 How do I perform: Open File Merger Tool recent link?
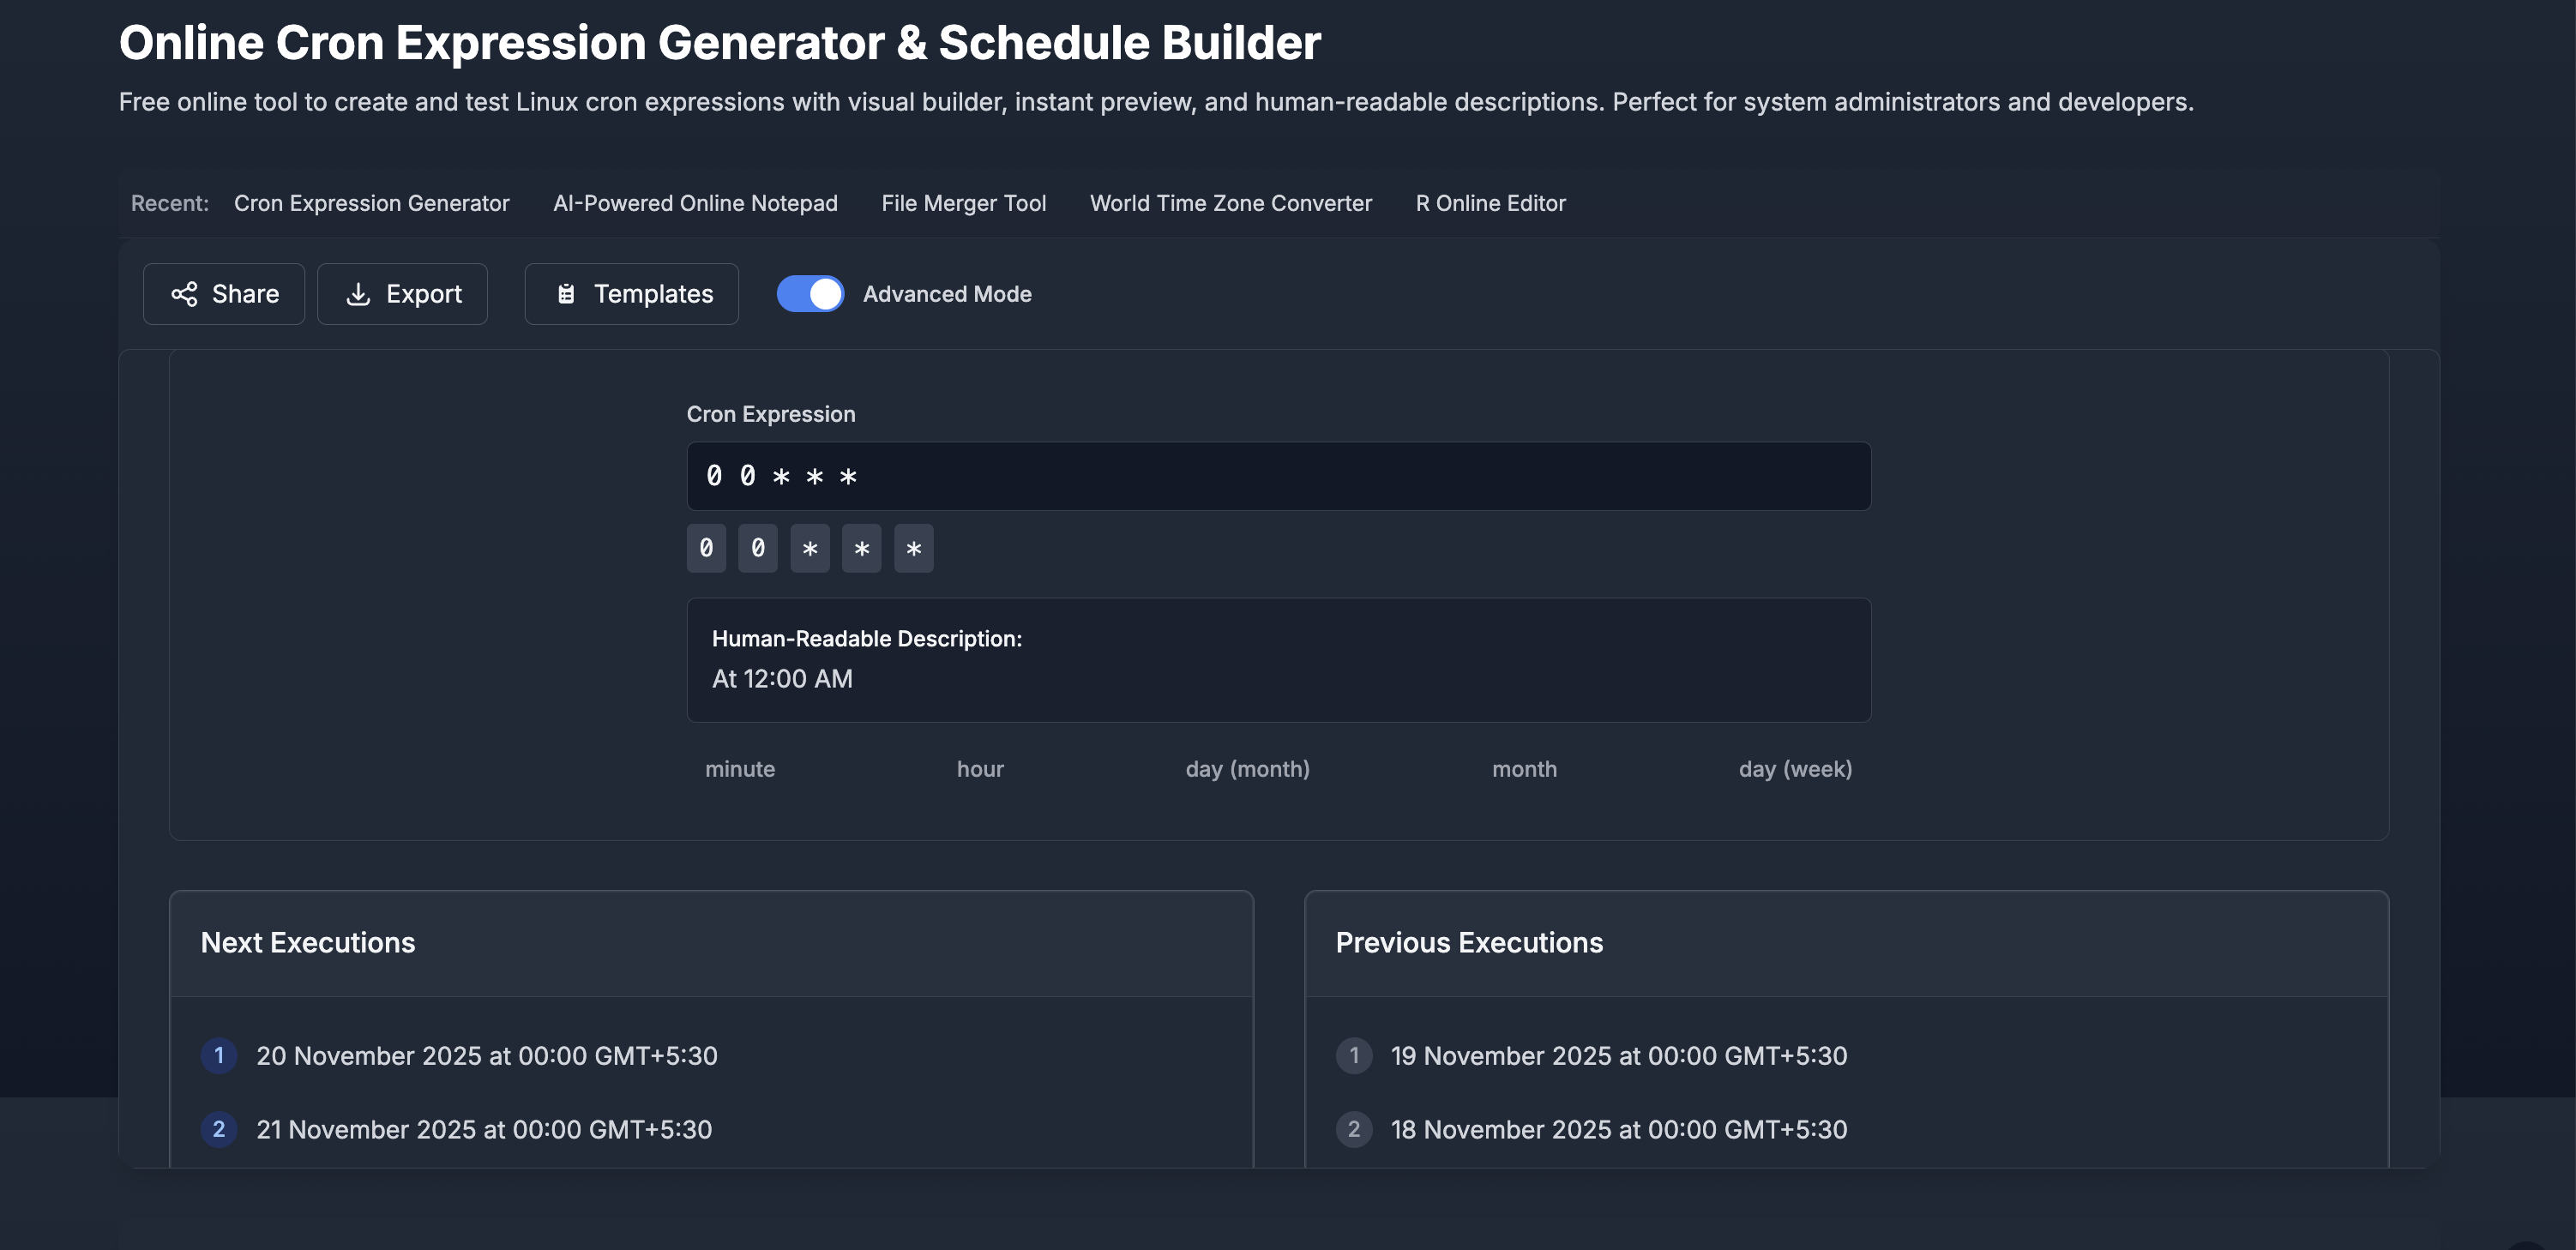(963, 203)
